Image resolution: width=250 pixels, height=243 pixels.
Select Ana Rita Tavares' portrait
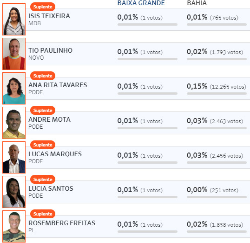click(14, 88)
